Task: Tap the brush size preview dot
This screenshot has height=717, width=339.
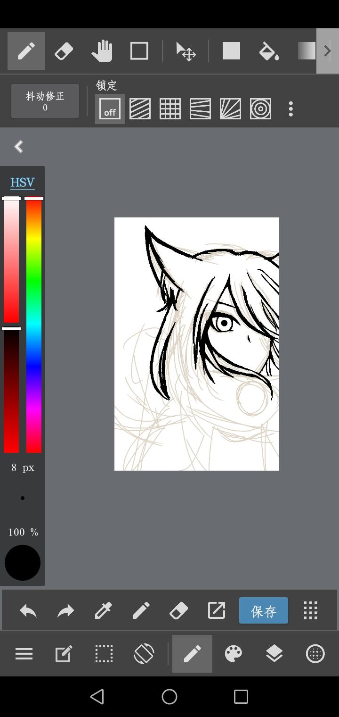Action: click(x=23, y=498)
